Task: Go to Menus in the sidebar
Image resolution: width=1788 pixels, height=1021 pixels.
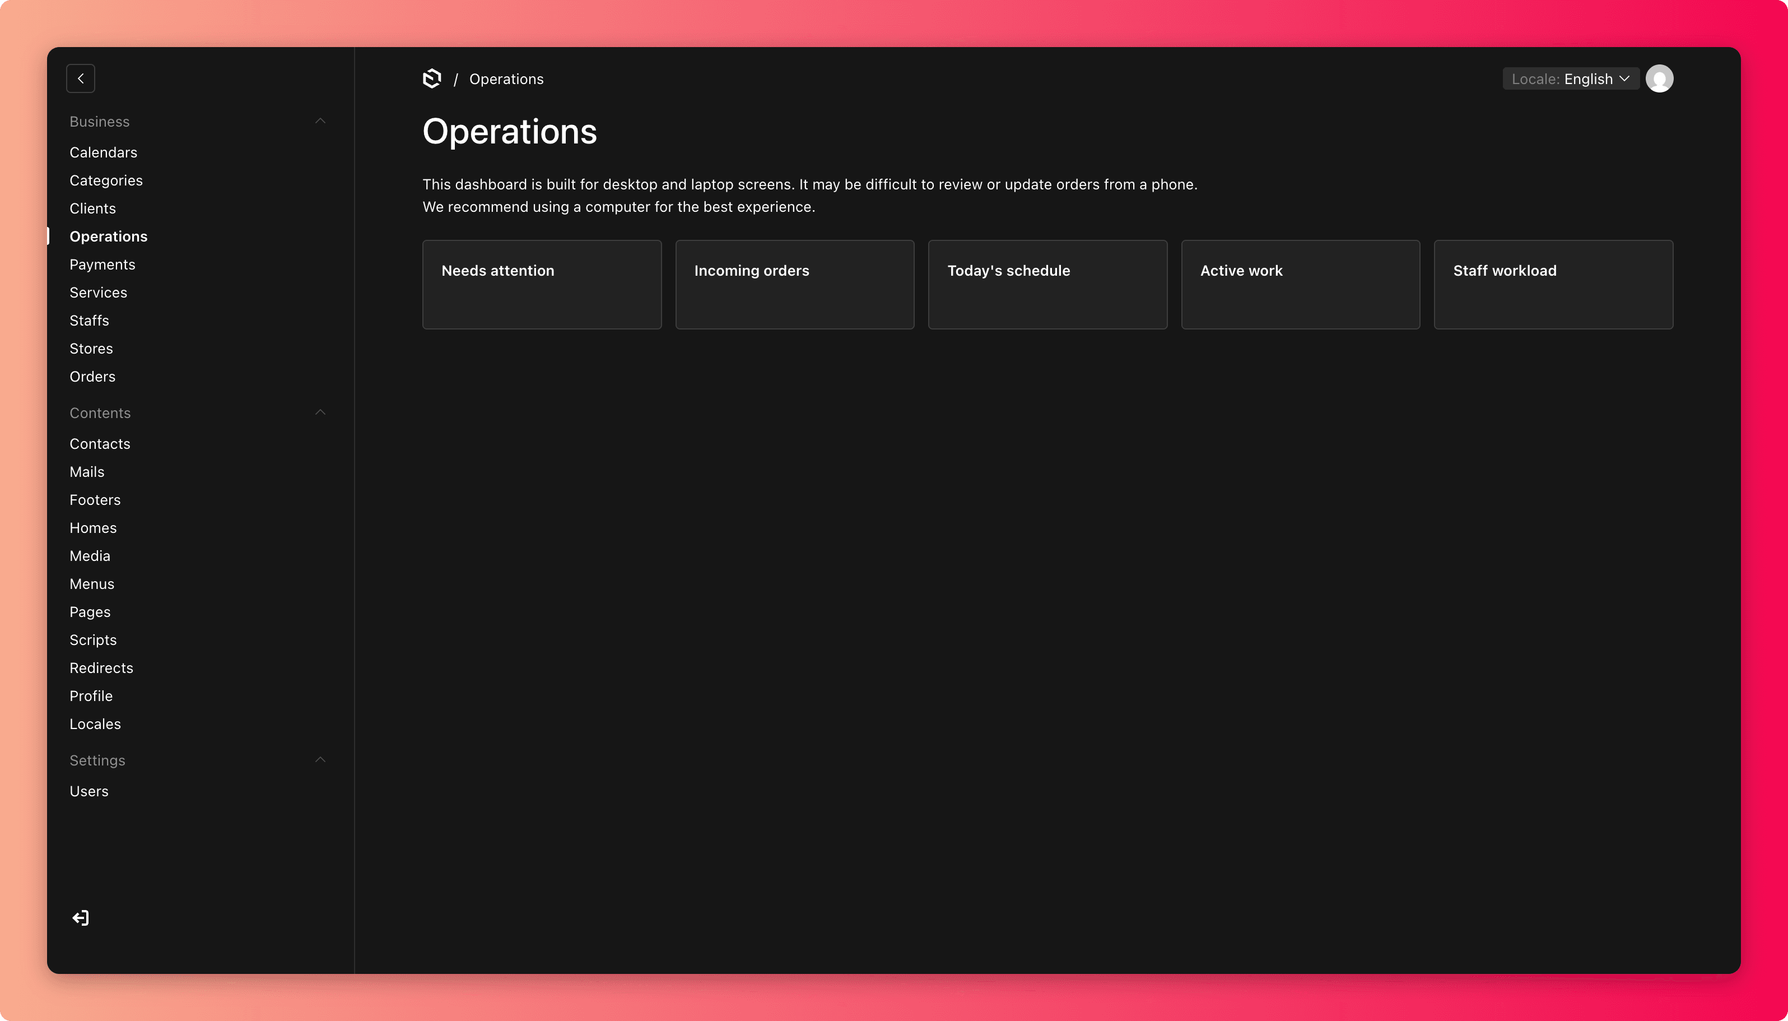Action: (92, 584)
